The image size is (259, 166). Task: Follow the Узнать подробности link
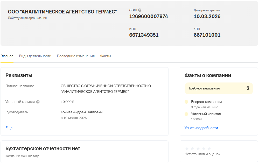coord(201,128)
